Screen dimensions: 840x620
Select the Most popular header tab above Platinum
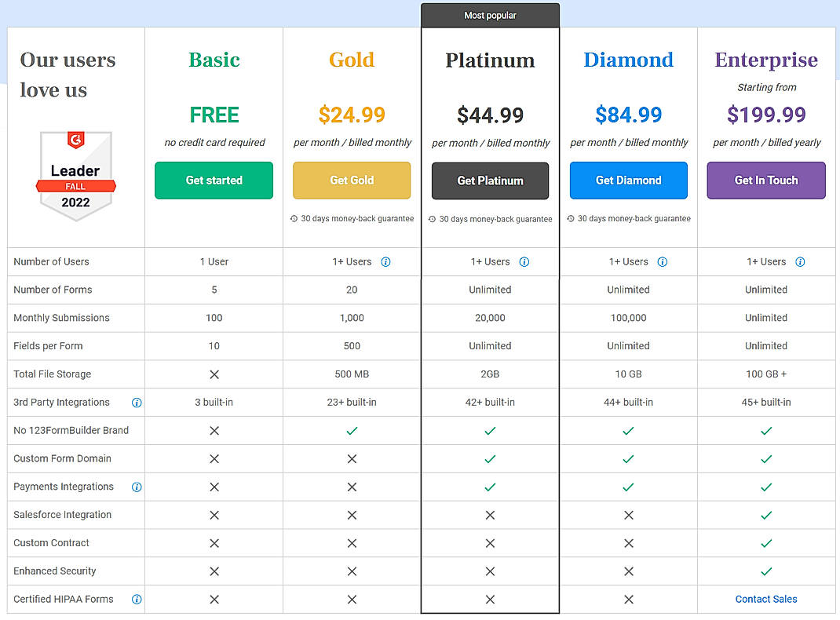coord(490,14)
